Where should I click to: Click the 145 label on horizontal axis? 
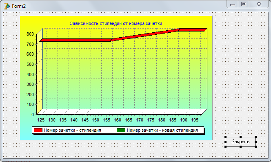[x=85, y=120]
